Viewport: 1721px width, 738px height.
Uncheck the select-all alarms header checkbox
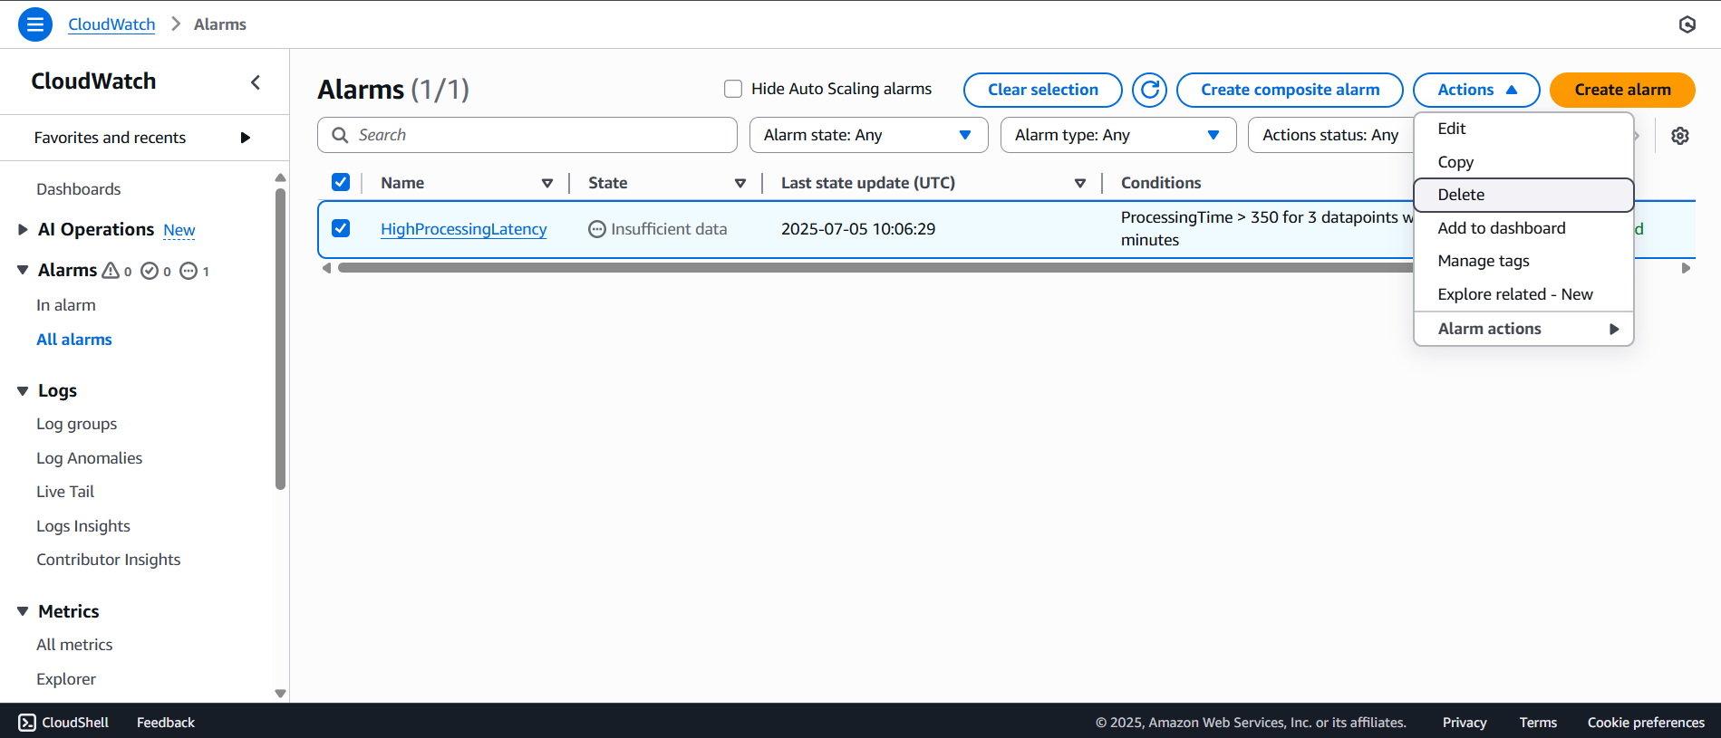tap(341, 182)
